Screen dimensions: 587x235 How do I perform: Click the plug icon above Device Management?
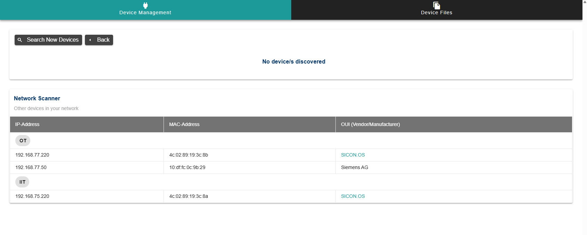pos(145,5)
